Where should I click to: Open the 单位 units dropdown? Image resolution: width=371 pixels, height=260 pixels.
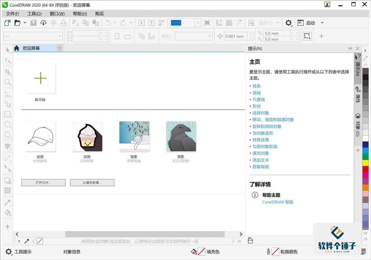194,36
